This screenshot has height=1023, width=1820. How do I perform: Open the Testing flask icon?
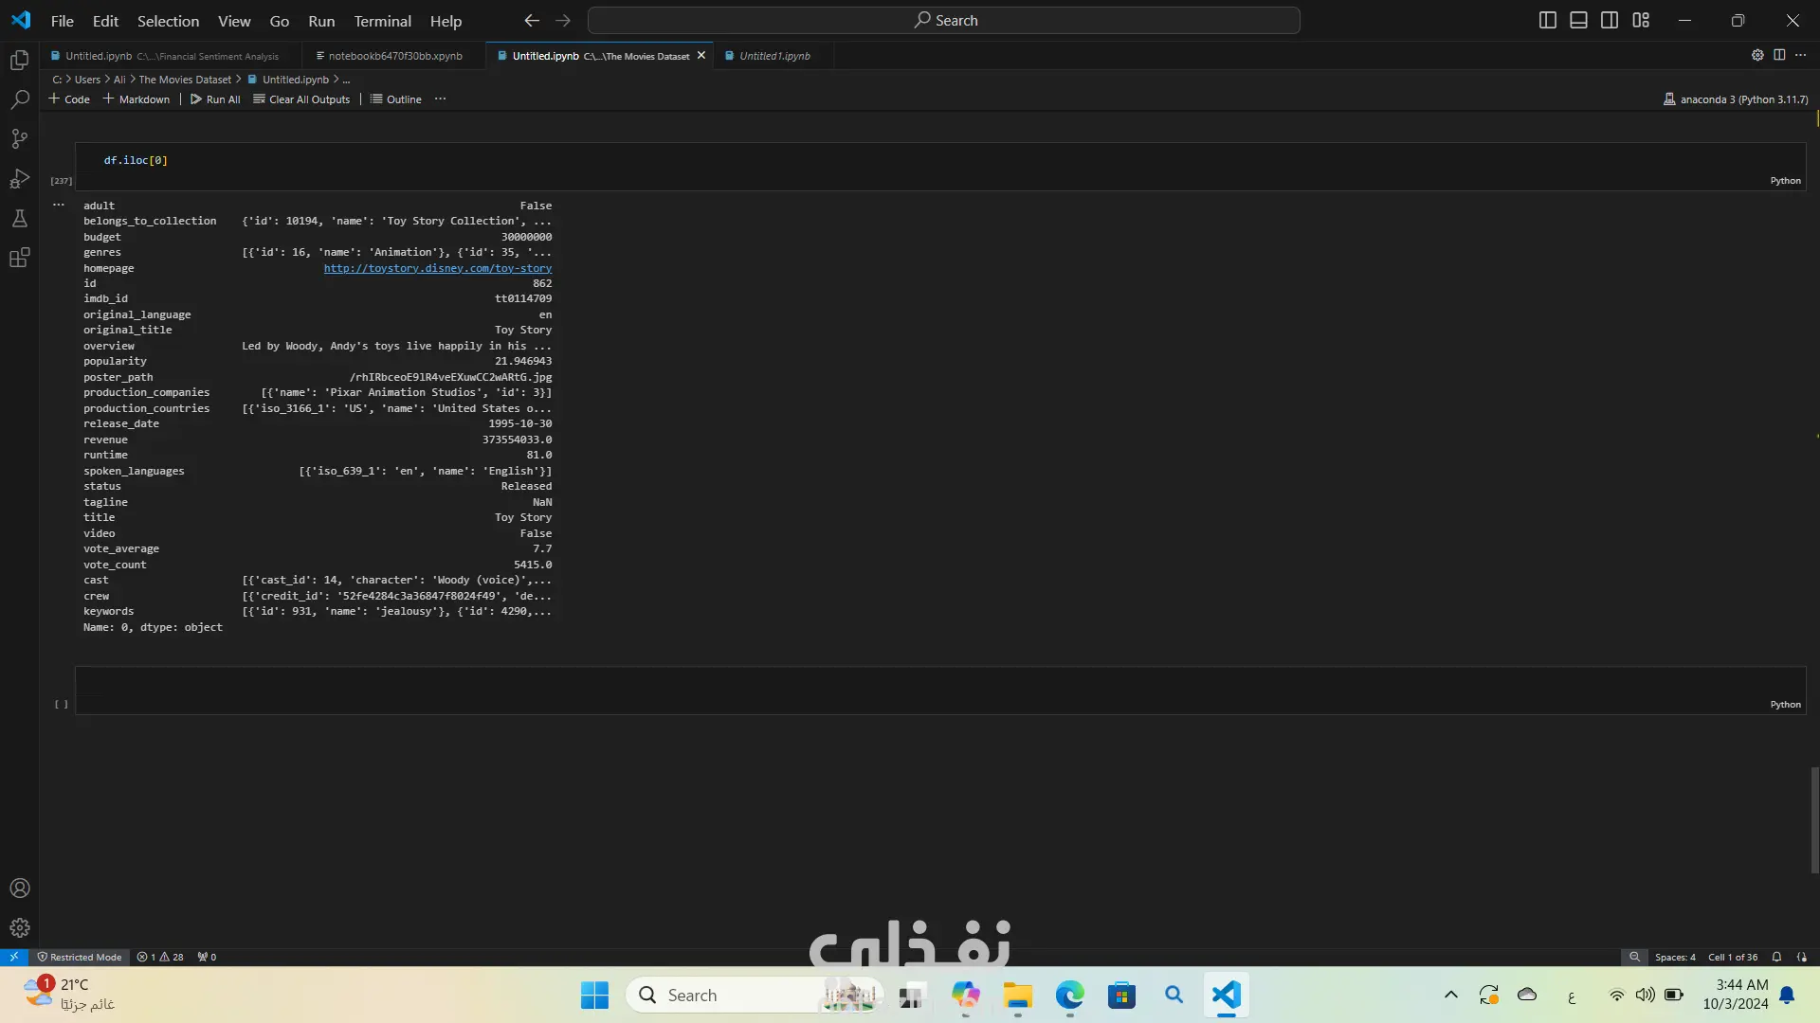[19, 219]
